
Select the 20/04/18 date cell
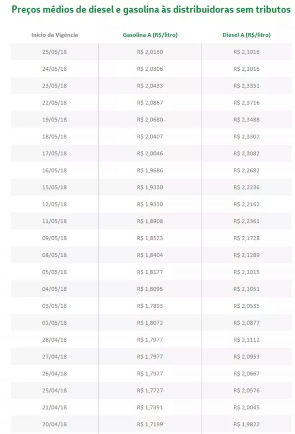[55, 424]
